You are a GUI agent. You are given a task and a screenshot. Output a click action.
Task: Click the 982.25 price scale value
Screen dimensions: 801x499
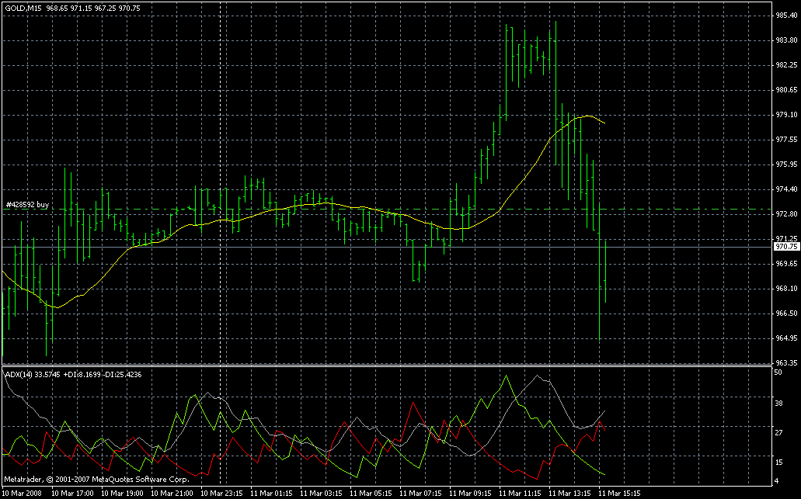tap(786, 64)
